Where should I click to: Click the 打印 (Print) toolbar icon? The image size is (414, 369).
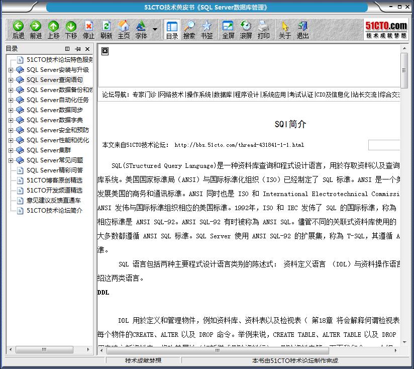tap(264, 28)
